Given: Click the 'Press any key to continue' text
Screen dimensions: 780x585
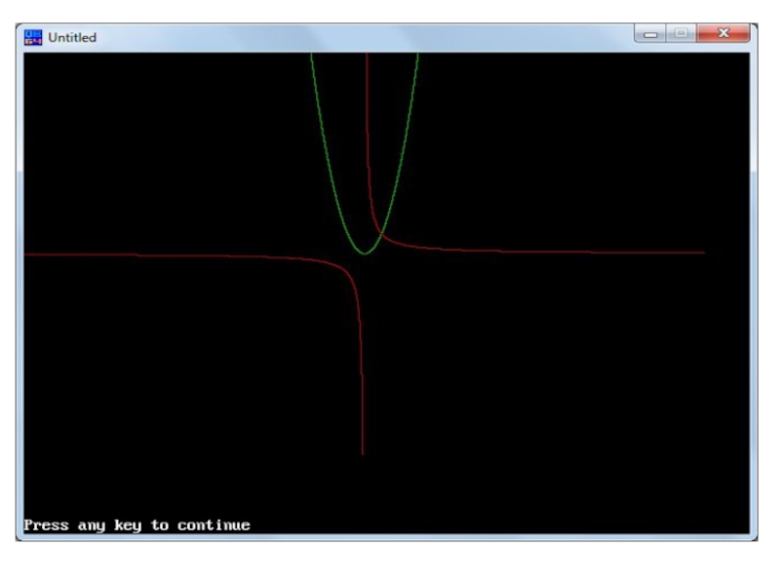Looking at the screenshot, I should [137, 526].
